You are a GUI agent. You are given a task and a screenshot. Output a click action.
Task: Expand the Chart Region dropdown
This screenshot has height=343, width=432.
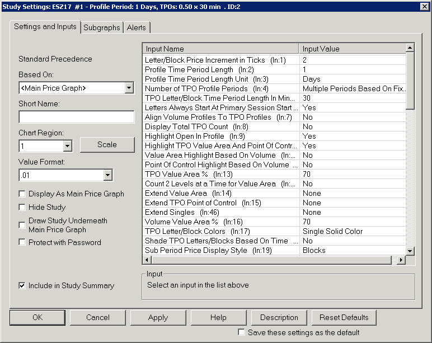tap(68, 146)
